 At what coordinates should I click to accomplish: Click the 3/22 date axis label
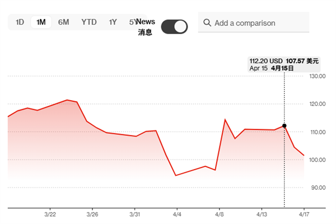click(x=50, y=214)
